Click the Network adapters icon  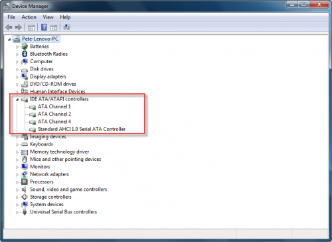[x=25, y=174]
